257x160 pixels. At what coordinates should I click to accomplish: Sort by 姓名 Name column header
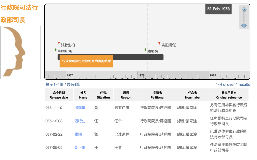click(83, 95)
